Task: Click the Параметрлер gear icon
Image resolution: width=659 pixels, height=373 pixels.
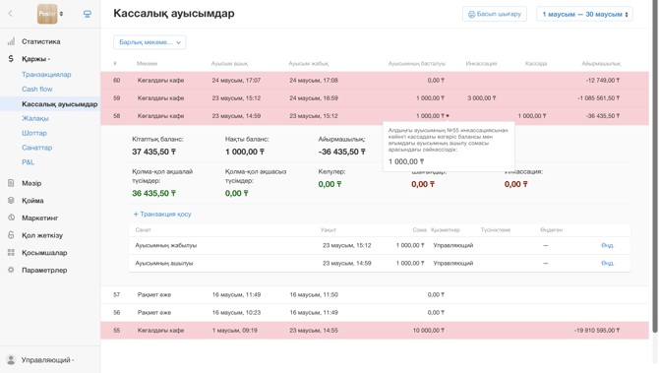Action: (x=11, y=270)
